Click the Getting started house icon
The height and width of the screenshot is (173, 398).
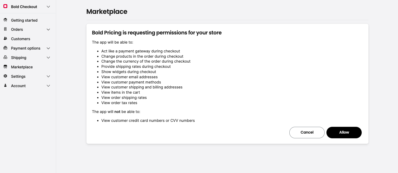pyautogui.click(x=5, y=20)
